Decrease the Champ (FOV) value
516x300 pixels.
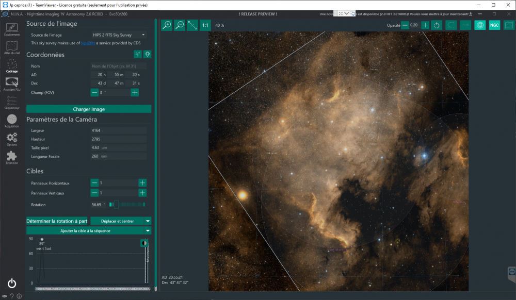(x=94, y=93)
